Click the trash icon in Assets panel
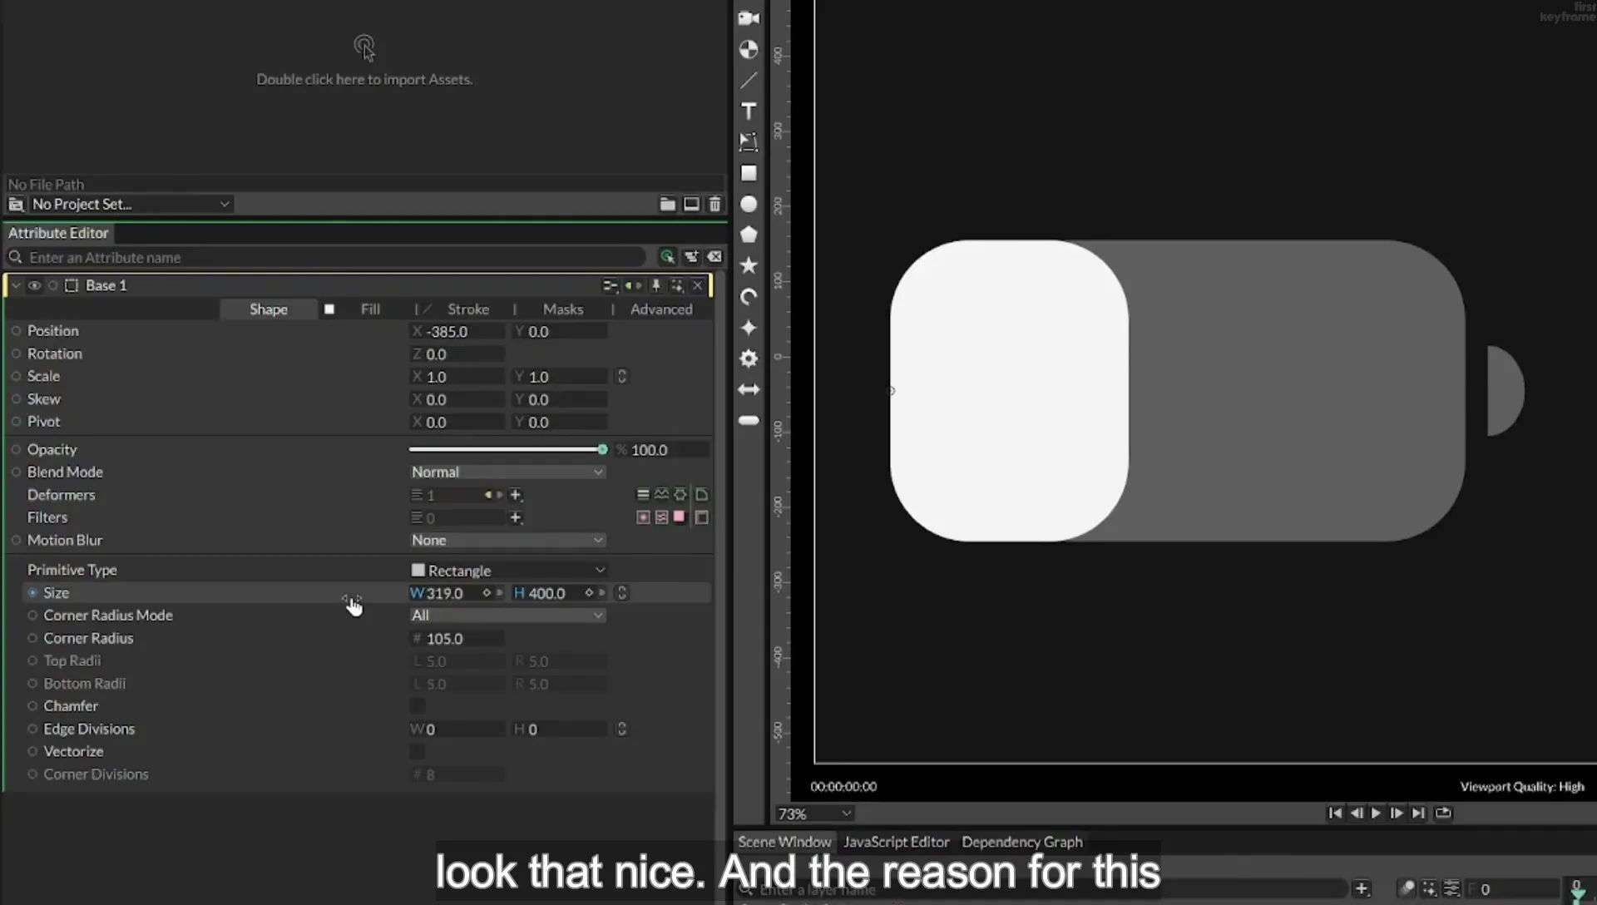Image resolution: width=1597 pixels, height=905 pixels. tap(714, 204)
